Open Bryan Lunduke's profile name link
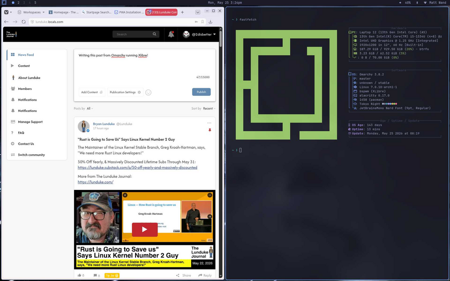The width and height of the screenshot is (450, 281). click(104, 124)
